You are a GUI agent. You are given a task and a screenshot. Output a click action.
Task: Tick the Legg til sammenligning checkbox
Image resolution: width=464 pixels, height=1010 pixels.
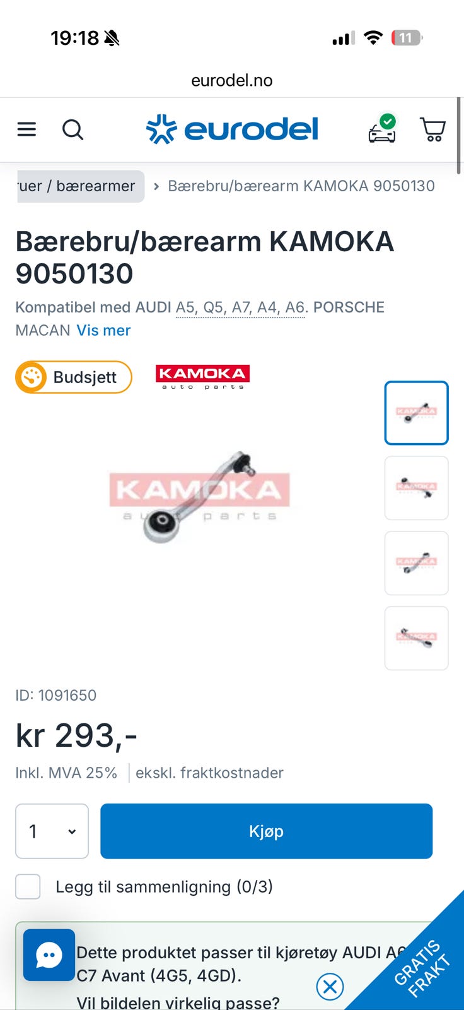(x=28, y=886)
